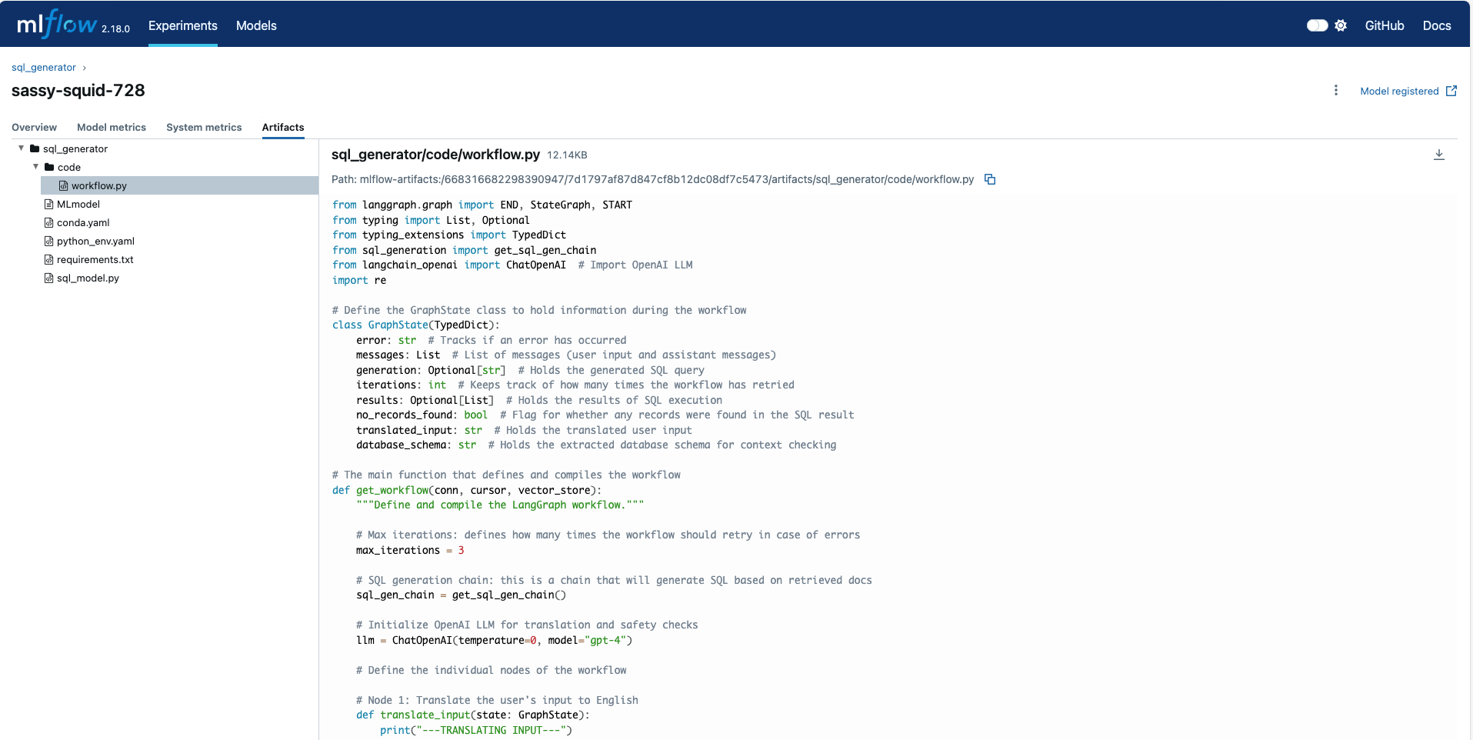Viewport: 1473px width, 740px height.
Task: Open MLflow settings via gear icon
Action: click(x=1341, y=25)
